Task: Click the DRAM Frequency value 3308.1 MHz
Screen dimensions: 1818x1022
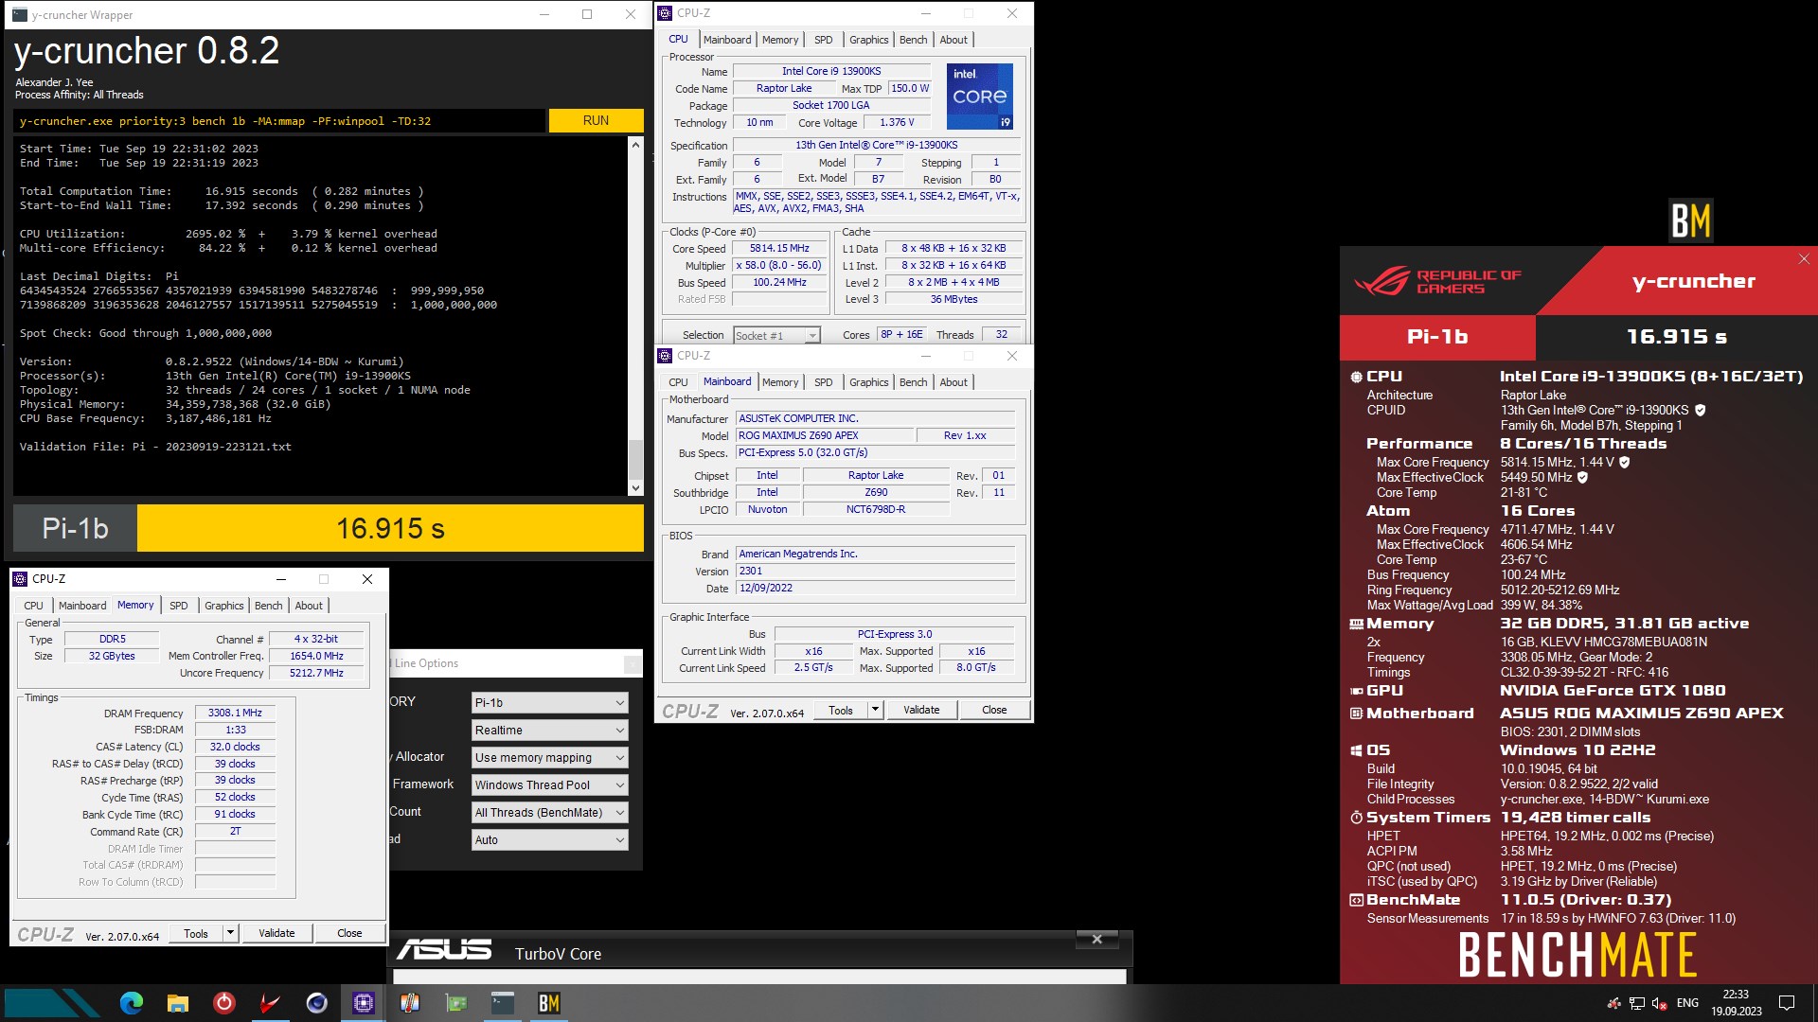Action: [235, 713]
